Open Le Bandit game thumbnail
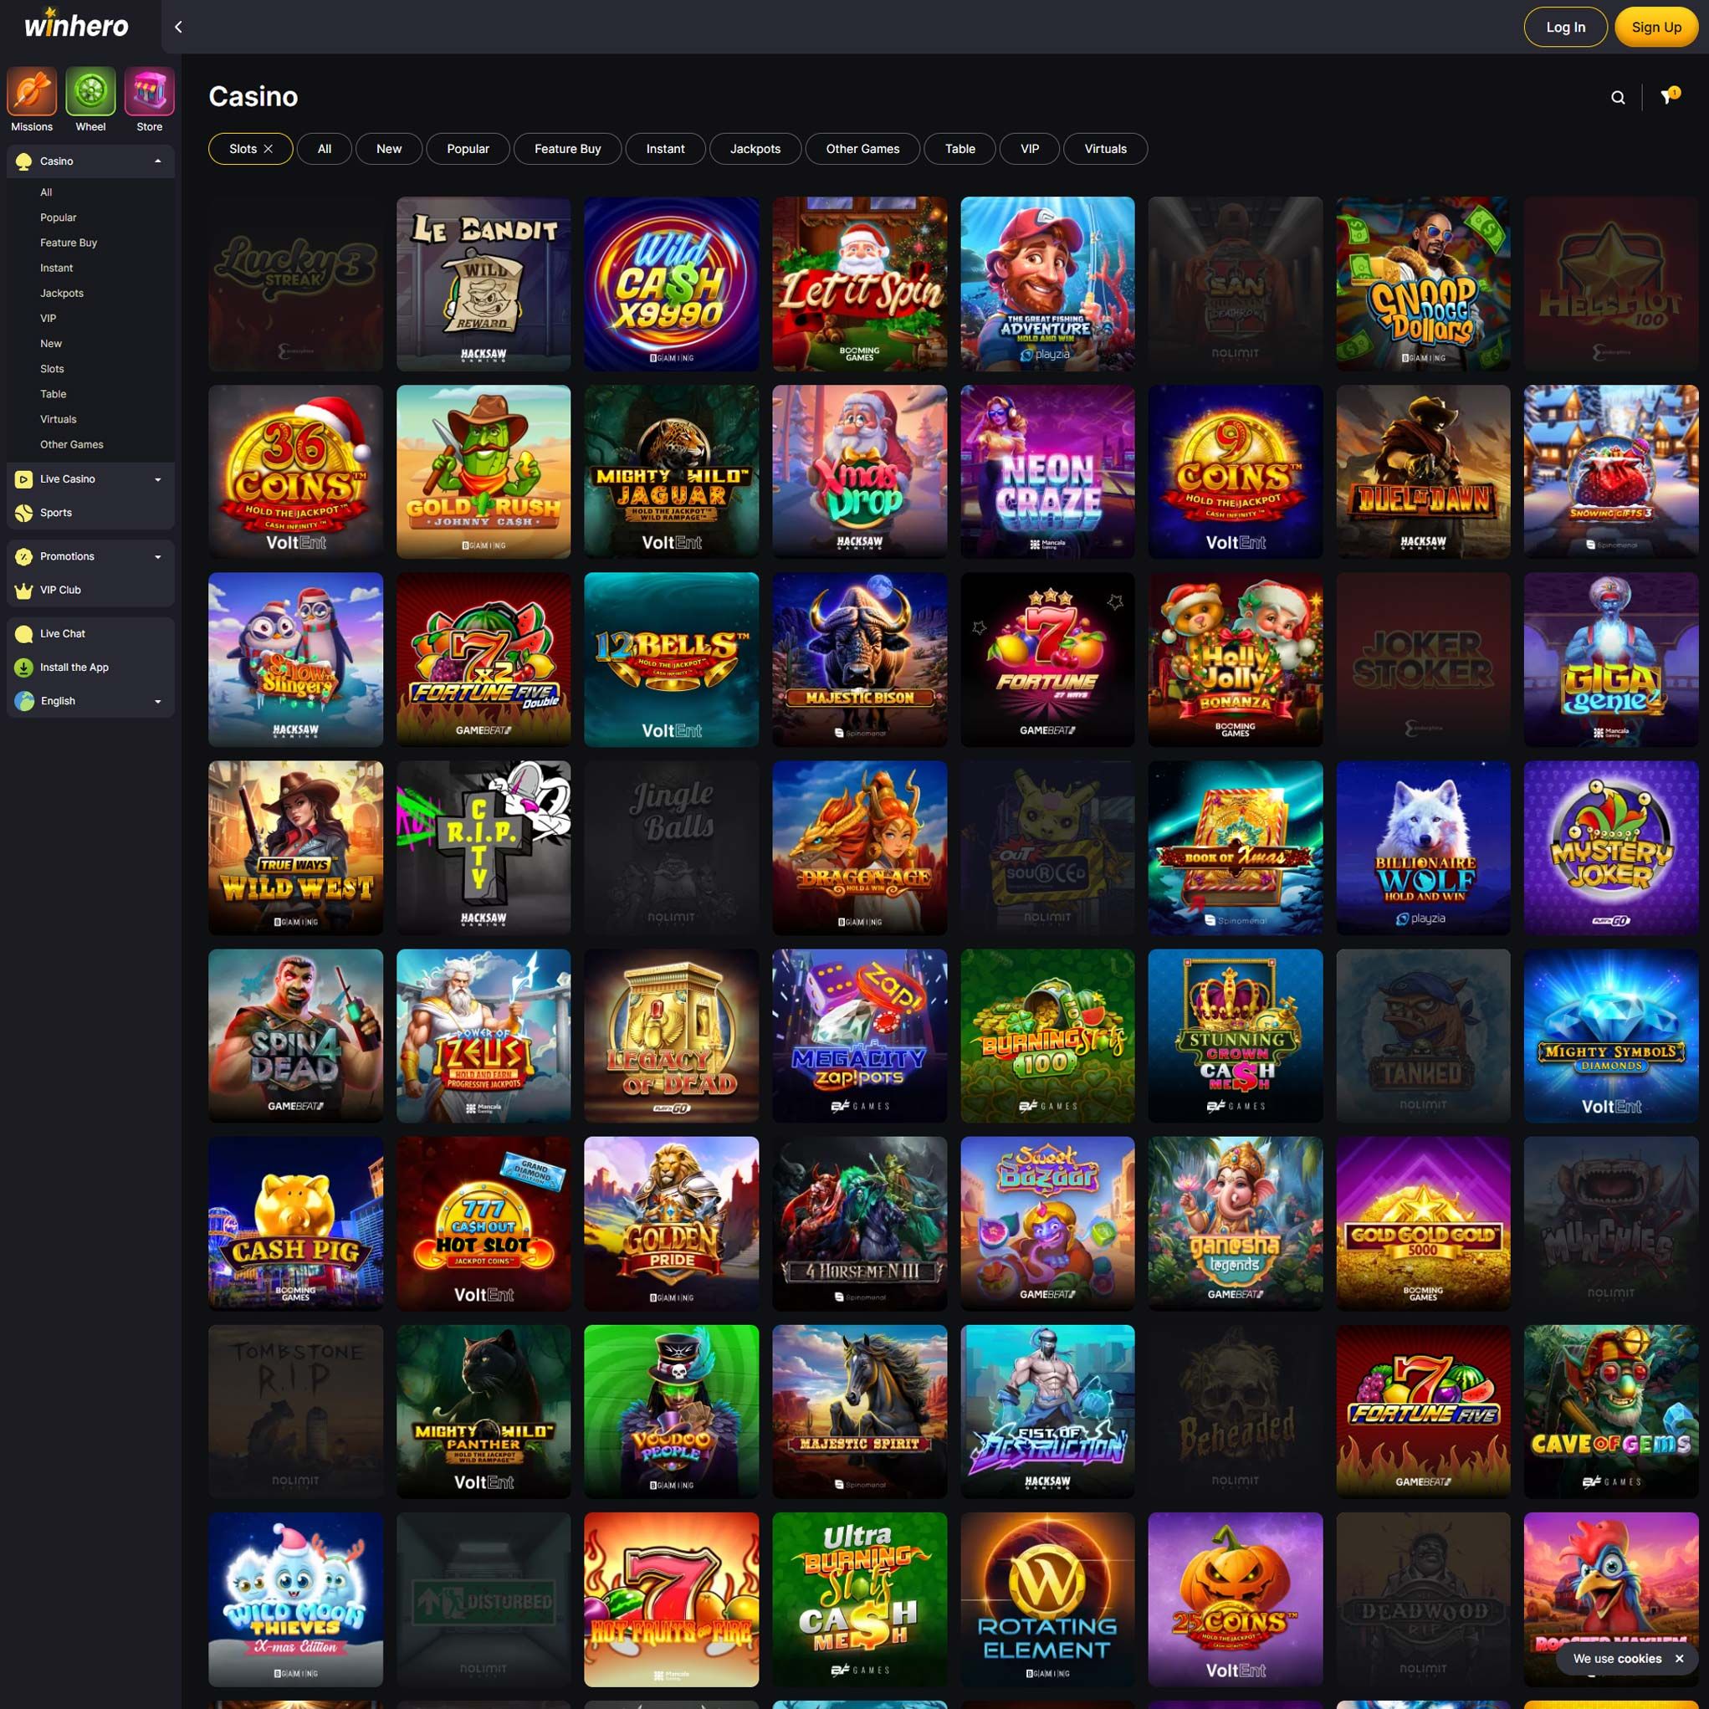Screen dimensions: 1709x1709 [x=484, y=284]
